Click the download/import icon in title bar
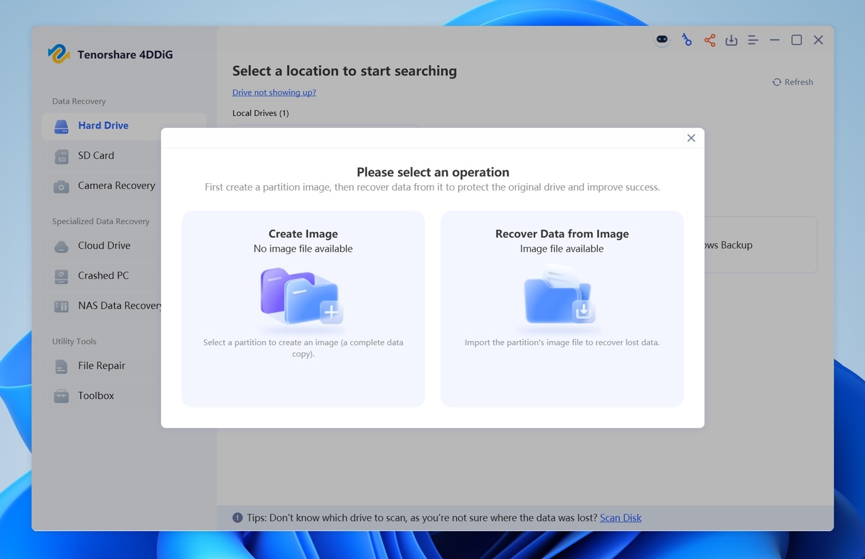Image resolution: width=865 pixels, height=559 pixels. tap(731, 40)
